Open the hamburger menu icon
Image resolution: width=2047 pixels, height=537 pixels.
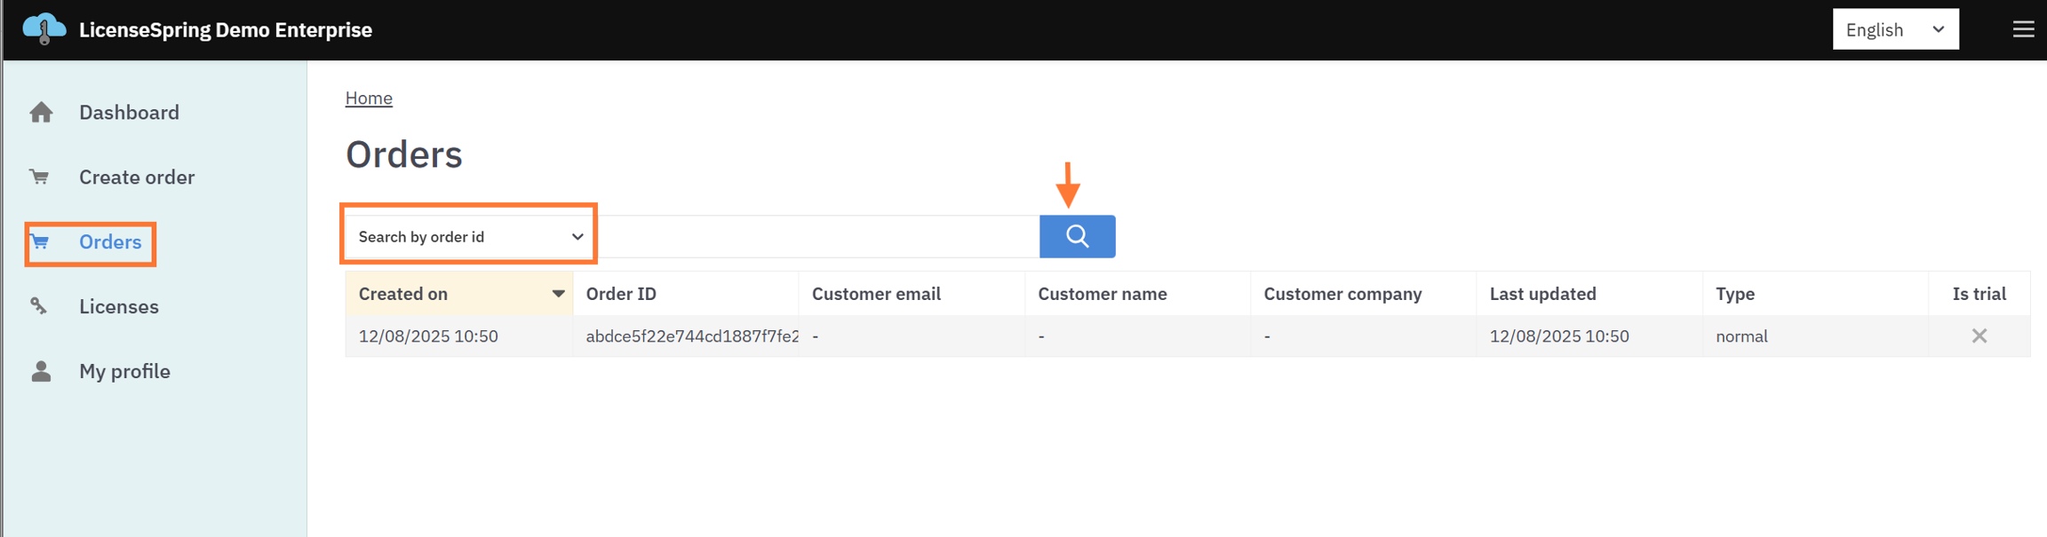click(x=2023, y=29)
